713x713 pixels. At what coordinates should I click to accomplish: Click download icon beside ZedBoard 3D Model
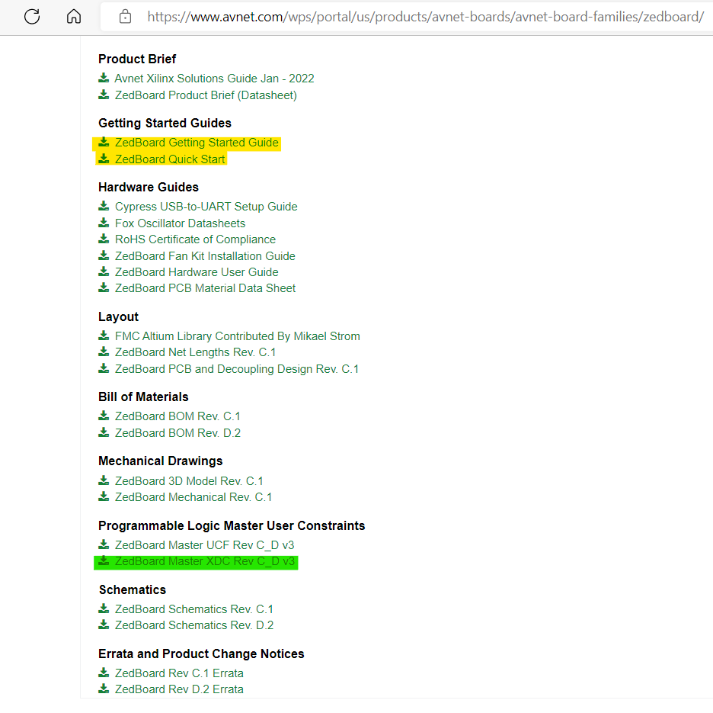tap(104, 481)
